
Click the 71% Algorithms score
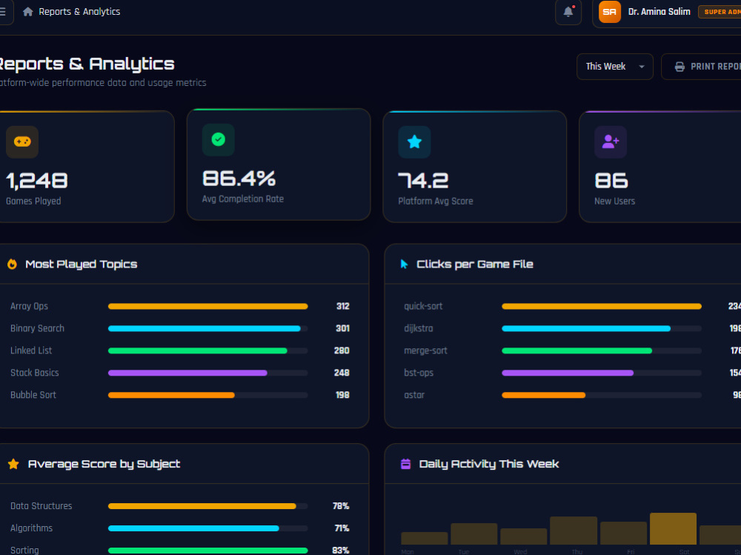(x=342, y=528)
